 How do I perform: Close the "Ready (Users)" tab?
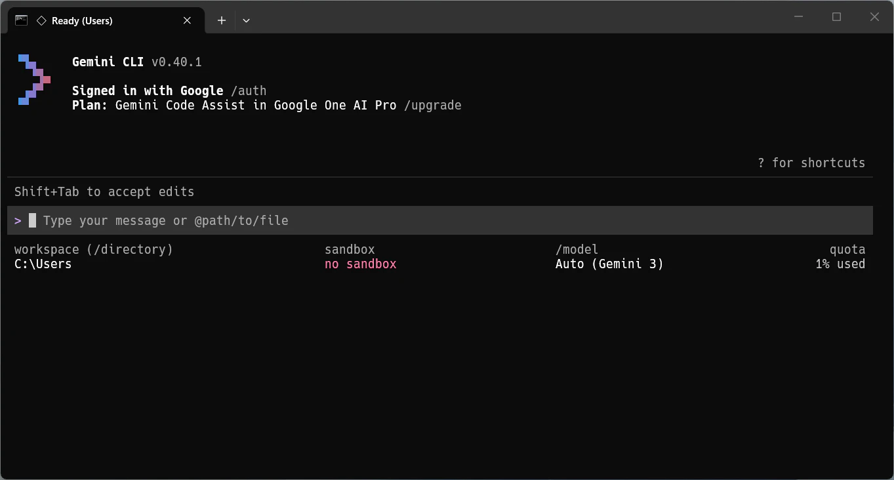click(x=187, y=20)
